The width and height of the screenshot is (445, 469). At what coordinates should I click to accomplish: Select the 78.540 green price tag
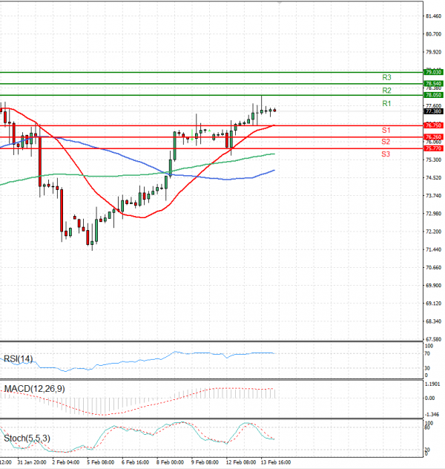point(433,83)
